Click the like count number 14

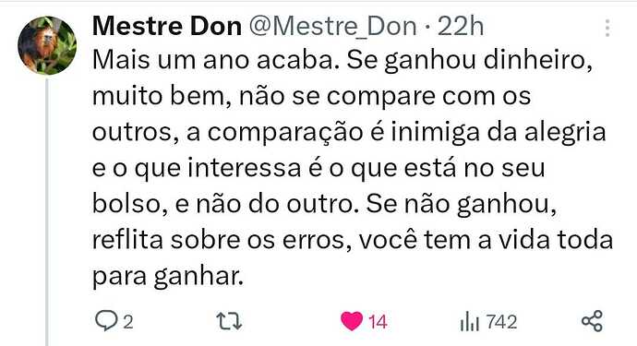click(378, 322)
